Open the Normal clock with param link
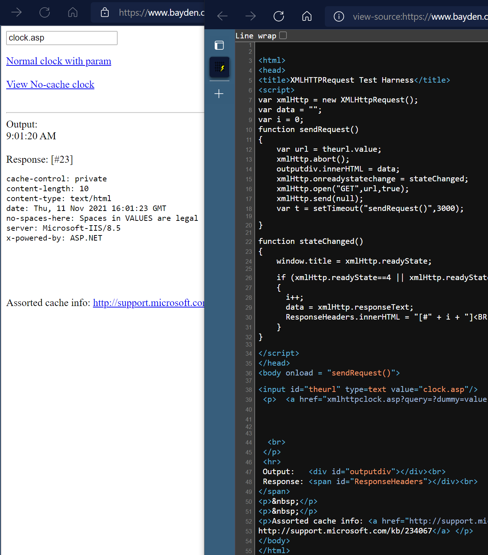 pos(59,61)
